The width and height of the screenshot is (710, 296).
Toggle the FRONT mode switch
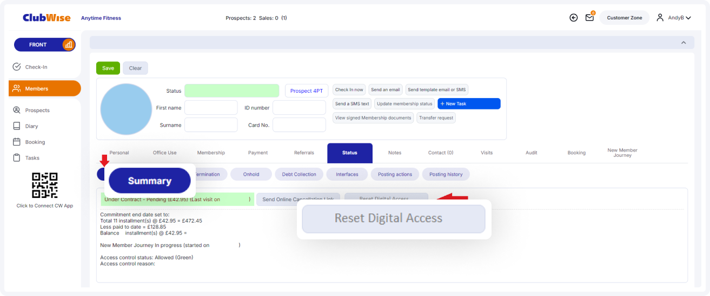pos(38,45)
